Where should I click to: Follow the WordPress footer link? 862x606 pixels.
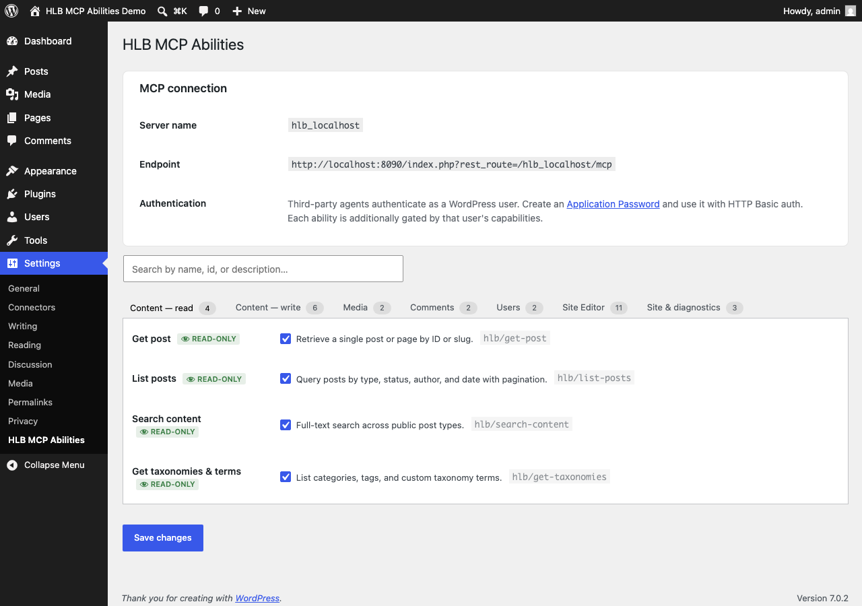pyautogui.click(x=257, y=598)
